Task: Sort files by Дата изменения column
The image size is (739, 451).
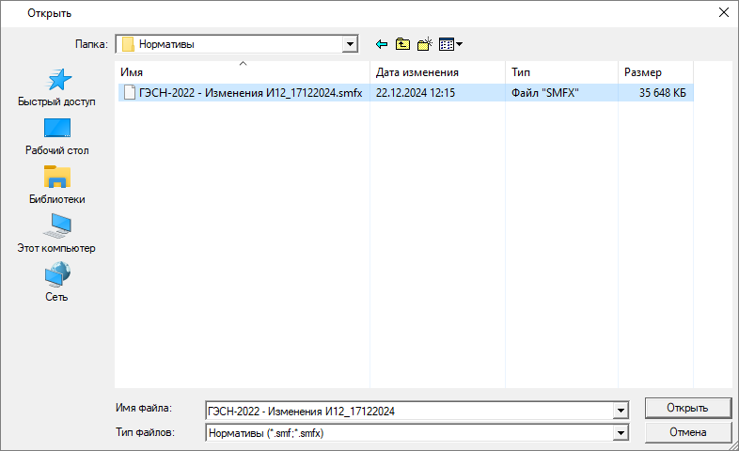Action: [436, 72]
